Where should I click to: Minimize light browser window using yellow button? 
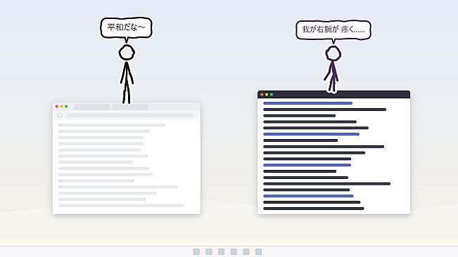[x=61, y=106]
